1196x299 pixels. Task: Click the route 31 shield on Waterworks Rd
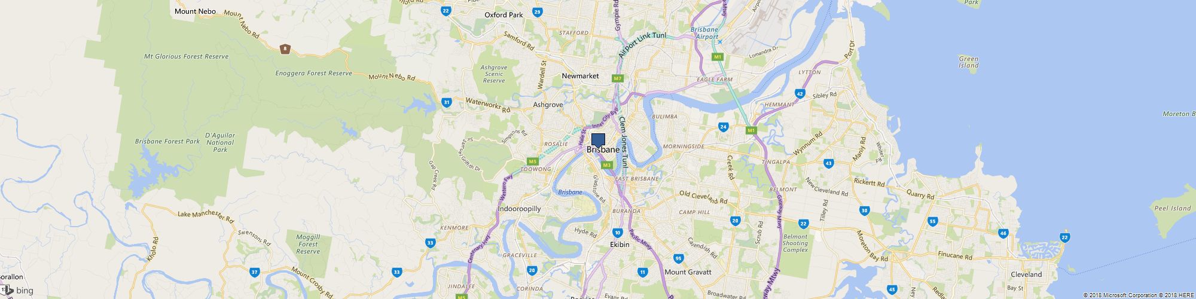[446, 102]
